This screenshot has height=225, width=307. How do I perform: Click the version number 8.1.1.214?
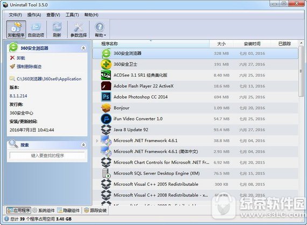pos(18,96)
